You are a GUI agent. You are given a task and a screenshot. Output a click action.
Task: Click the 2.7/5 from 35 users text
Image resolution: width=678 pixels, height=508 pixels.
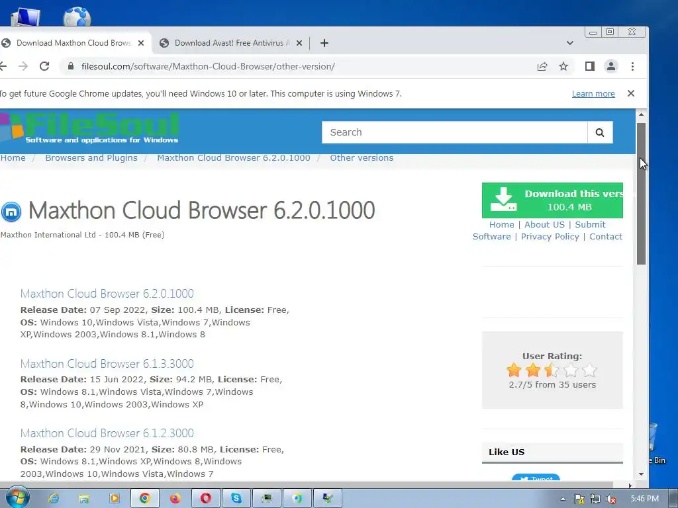click(552, 384)
